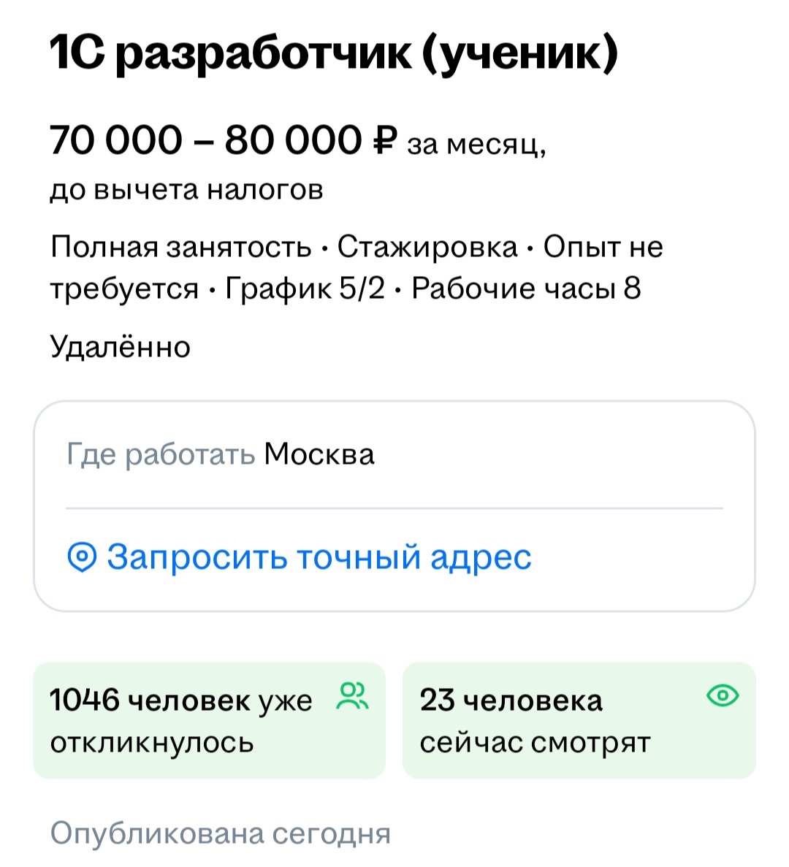789x867 pixels.
Task: Request exact address via Запросить точный адрес
Action: (x=319, y=558)
